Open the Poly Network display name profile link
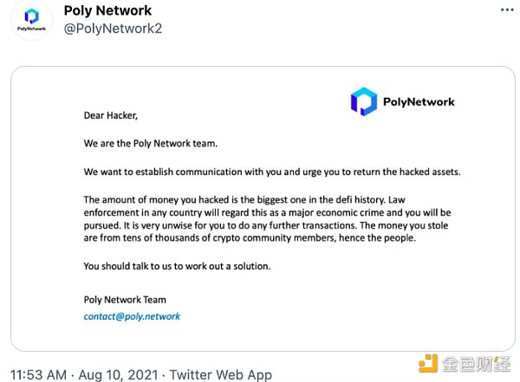520x382 pixels. pos(107,10)
